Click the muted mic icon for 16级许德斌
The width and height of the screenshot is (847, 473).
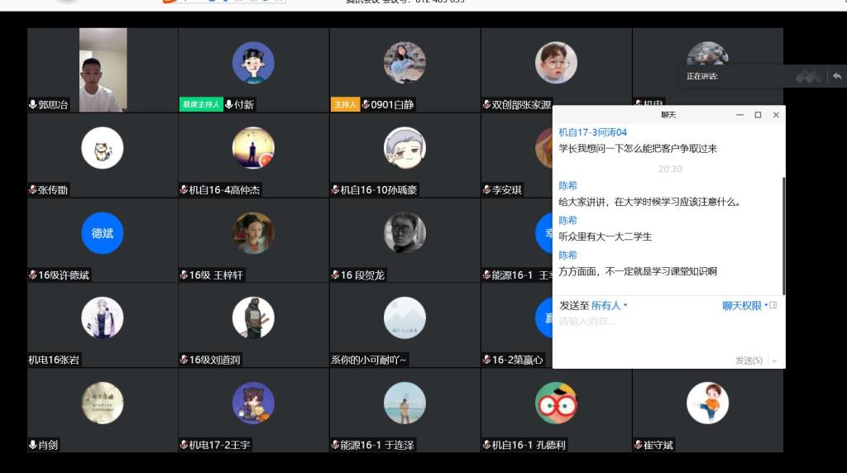pos(33,275)
